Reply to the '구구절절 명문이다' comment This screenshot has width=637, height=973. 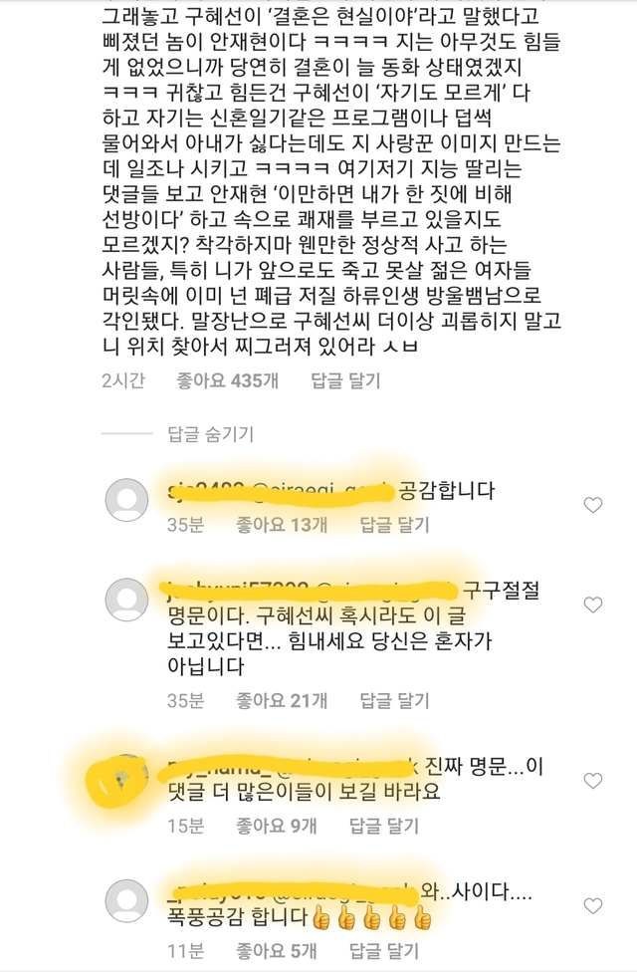394,700
